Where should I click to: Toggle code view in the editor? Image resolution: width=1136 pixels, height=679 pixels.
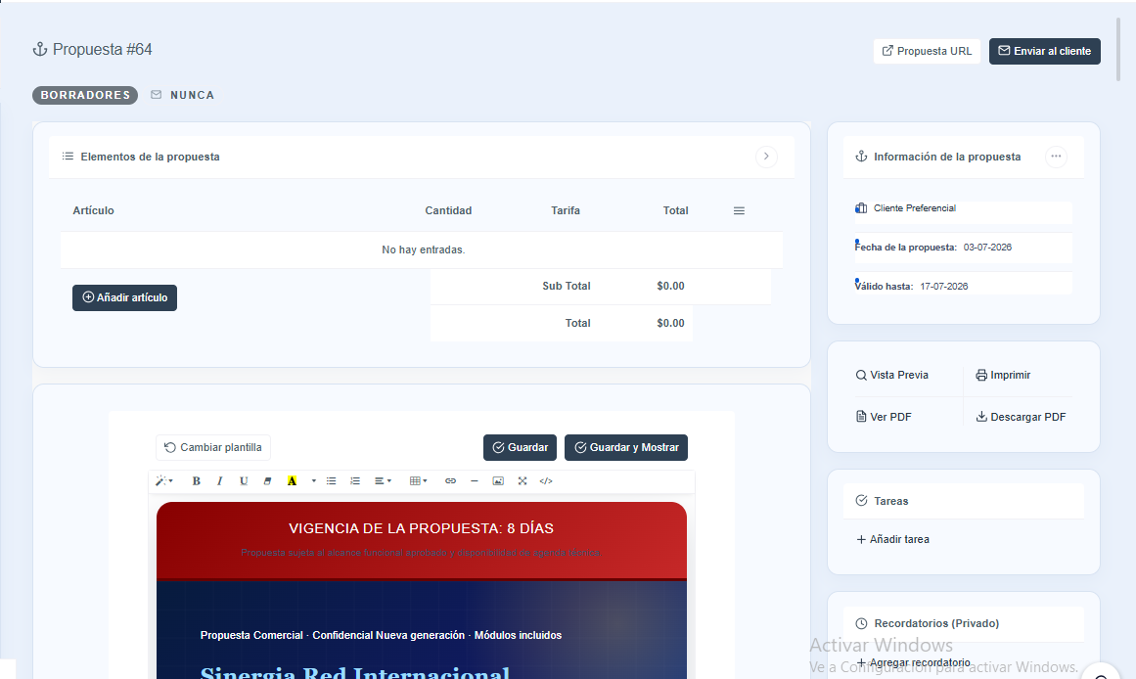coord(546,481)
